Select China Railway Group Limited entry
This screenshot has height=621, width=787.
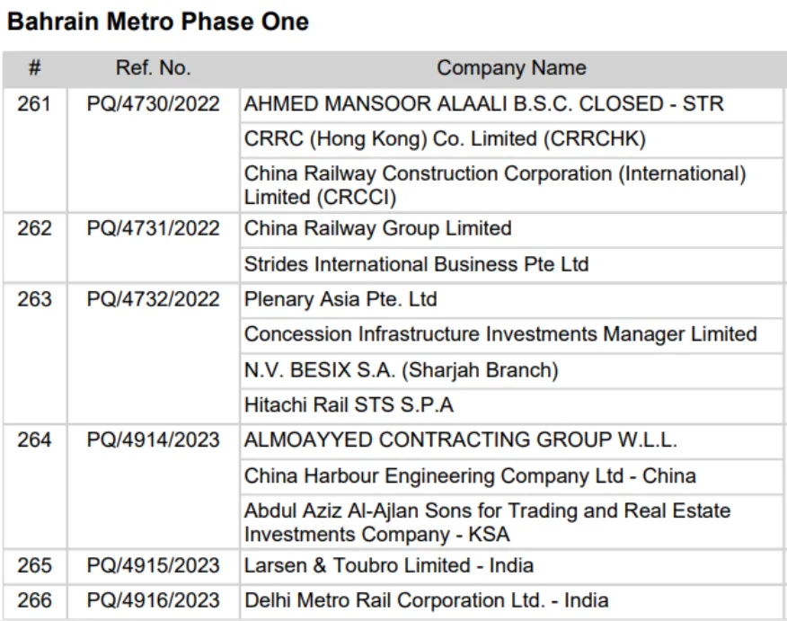tap(377, 229)
